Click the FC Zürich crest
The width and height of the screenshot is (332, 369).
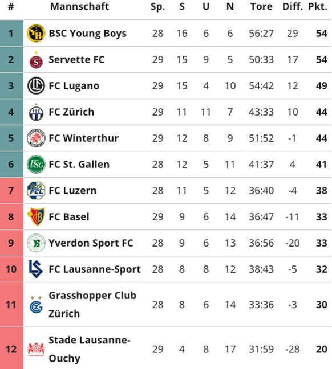pos(36,112)
